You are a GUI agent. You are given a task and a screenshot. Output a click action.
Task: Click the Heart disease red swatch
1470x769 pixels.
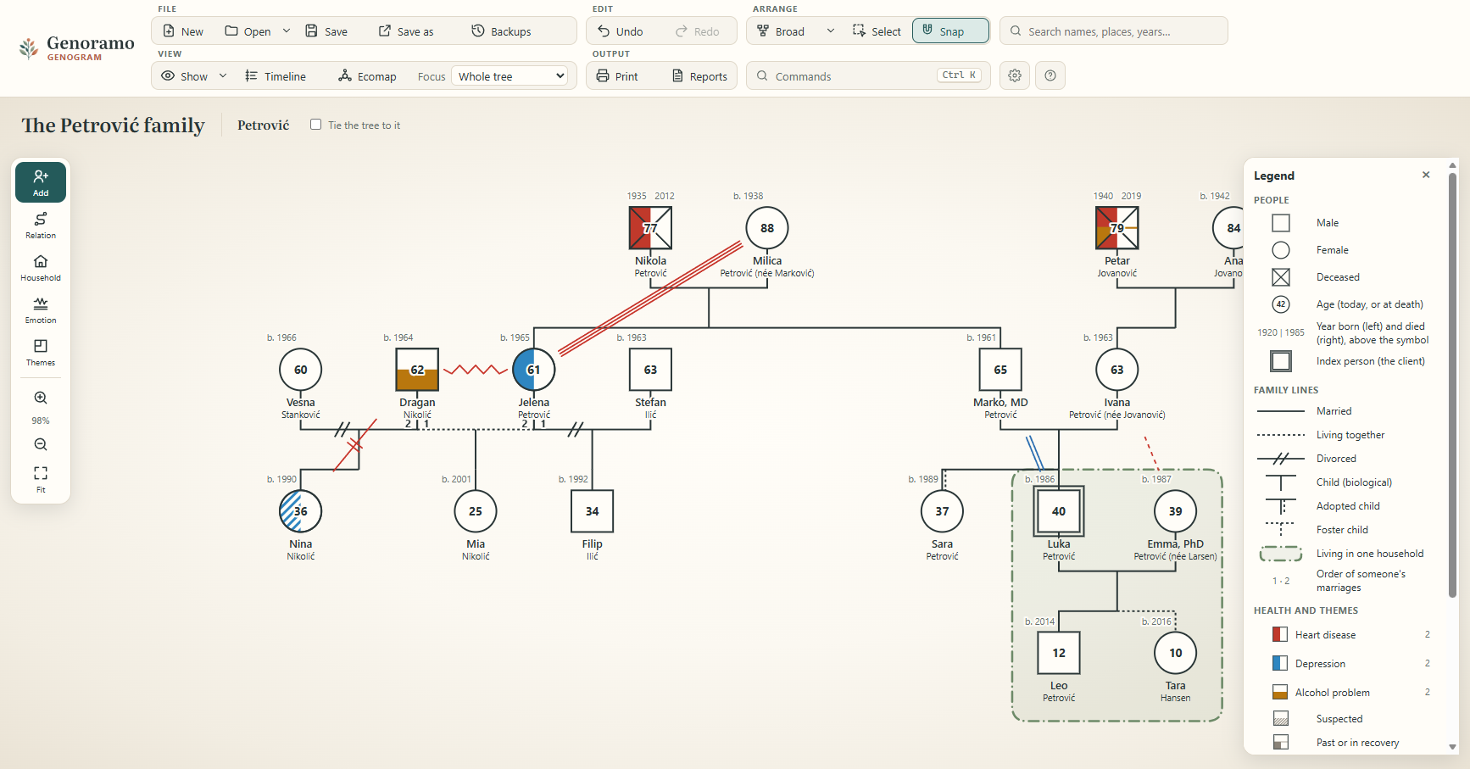pos(1280,634)
